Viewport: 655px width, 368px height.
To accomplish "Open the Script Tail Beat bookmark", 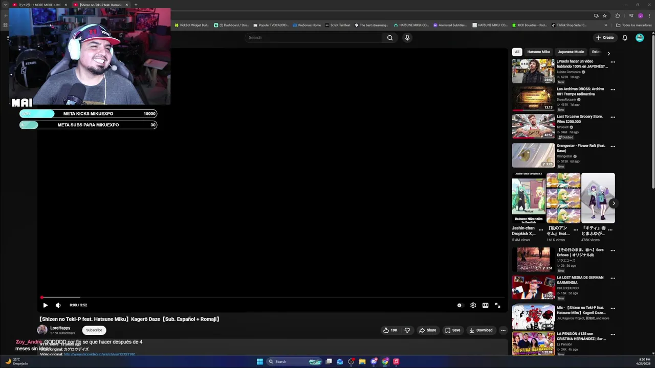I will pos(338,25).
